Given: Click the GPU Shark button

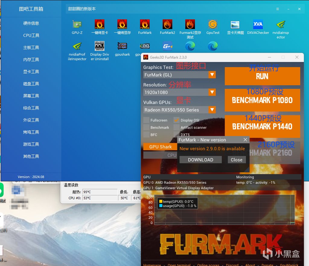Looking at the screenshot, I should (x=161, y=147).
